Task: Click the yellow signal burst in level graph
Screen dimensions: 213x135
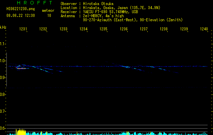Action: 21,132
